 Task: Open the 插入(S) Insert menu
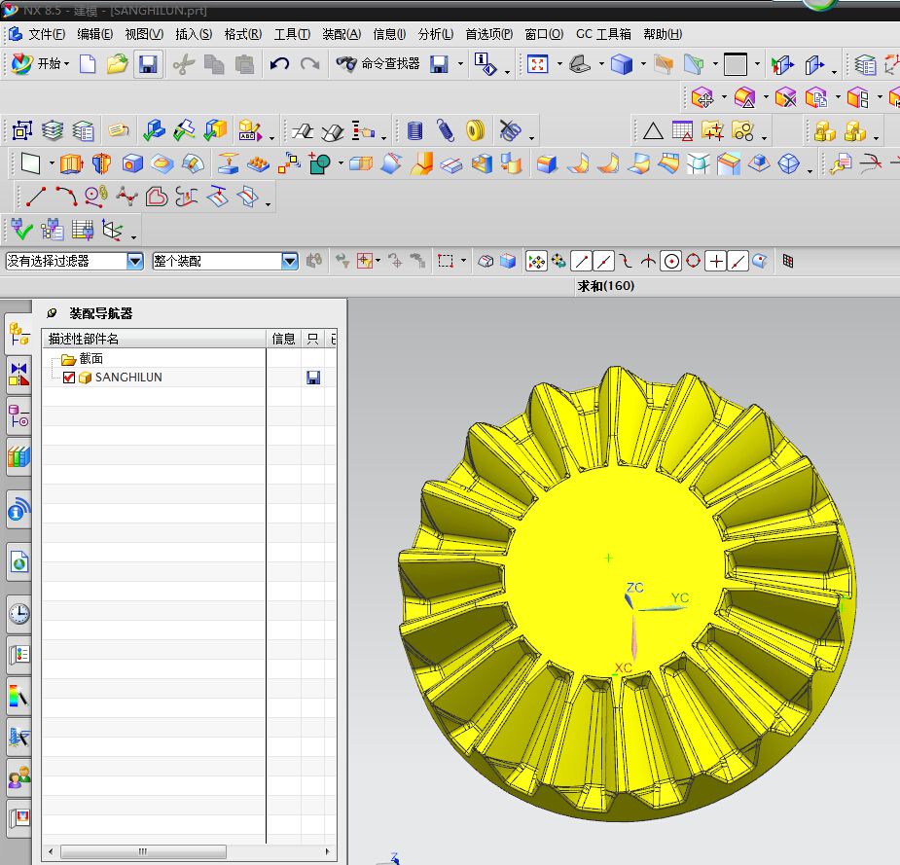click(x=193, y=34)
